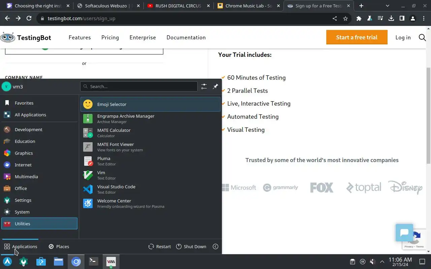The image size is (431, 269).
Task: Select Utilities category
Action: click(39, 224)
